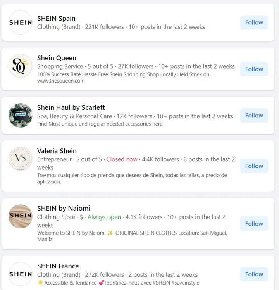Open the SHEIN France page title
The height and width of the screenshot is (290, 279).
[x=58, y=266]
